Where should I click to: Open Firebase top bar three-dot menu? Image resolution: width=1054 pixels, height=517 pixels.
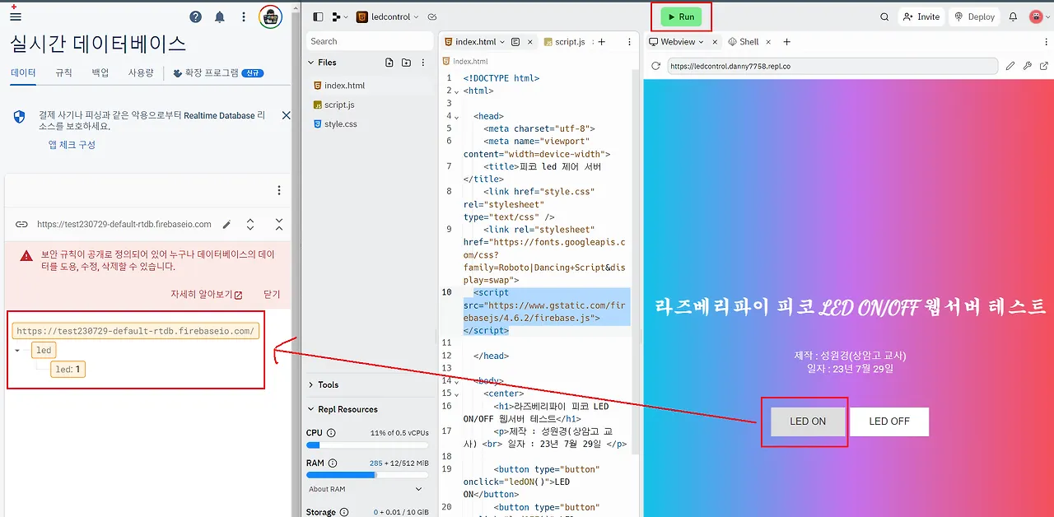coord(244,16)
